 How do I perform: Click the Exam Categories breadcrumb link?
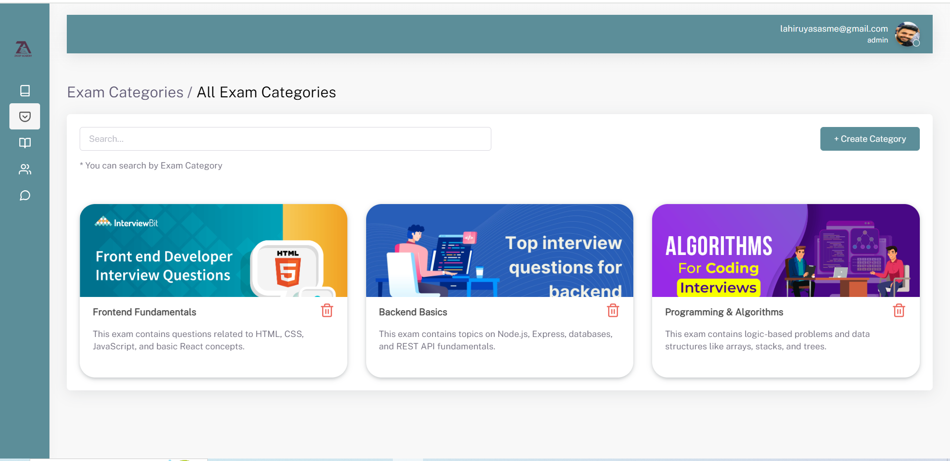(125, 92)
